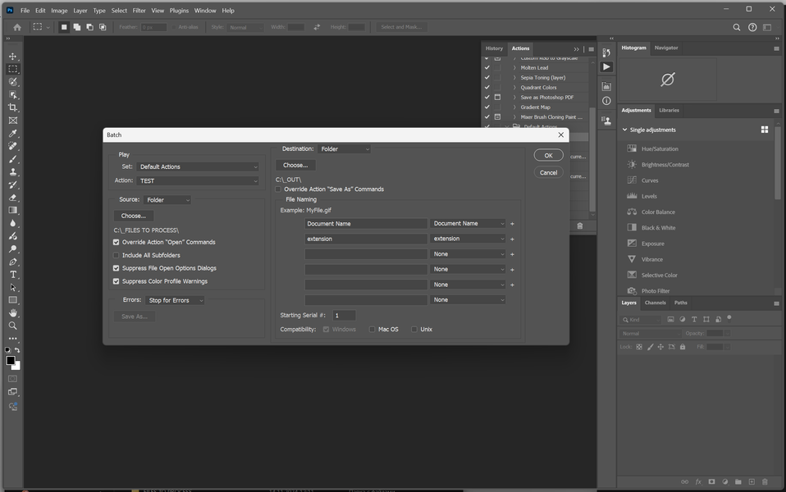
Task: Select the Crop tool
Action: point(13,107)
